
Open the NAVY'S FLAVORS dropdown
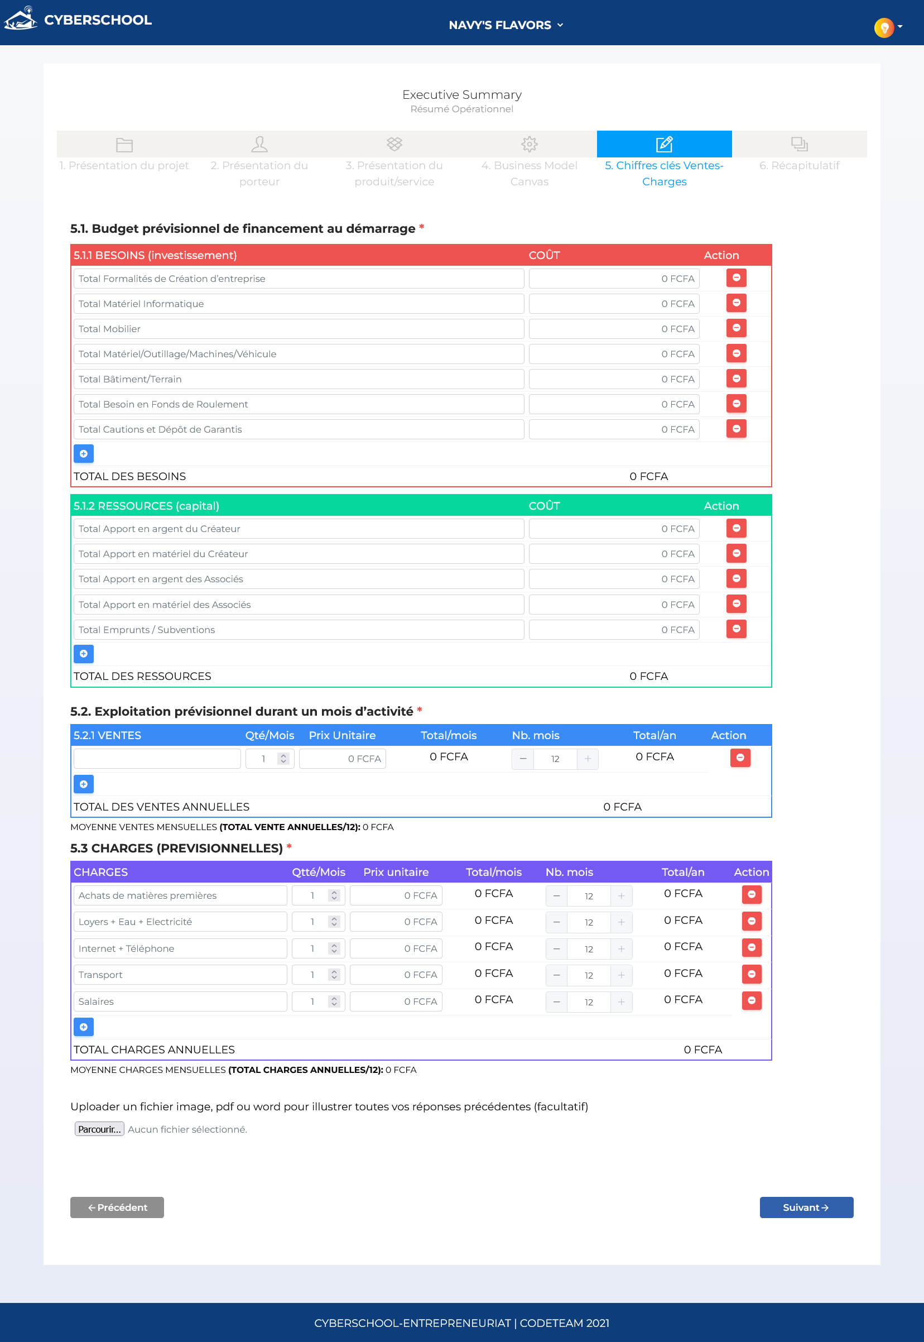coord(506,25)
